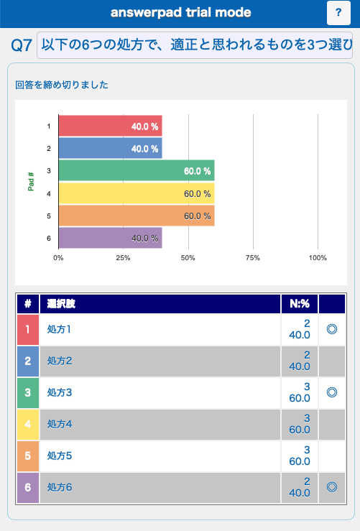The height and width of the screenshot is (531, 360).
Task: Click the green 60.0 % bar for pad 3
Action: 137,171
